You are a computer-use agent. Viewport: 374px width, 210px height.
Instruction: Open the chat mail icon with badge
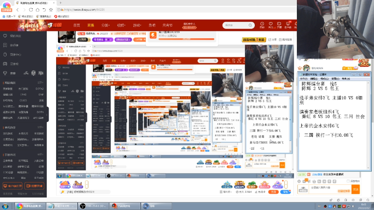(x=304, y=181)
